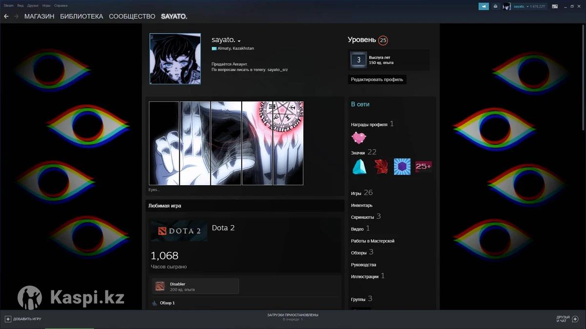
Task: Open the Группы groups link
Action: [358, 299]
